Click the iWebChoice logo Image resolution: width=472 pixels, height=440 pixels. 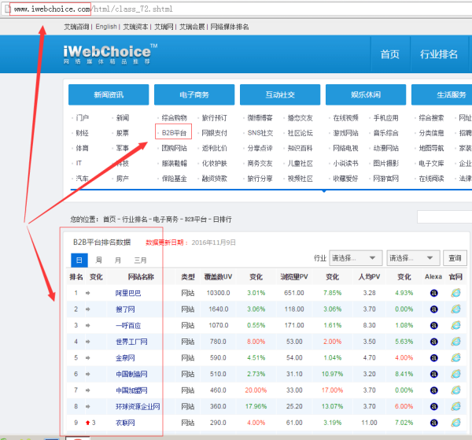[109, 54]
